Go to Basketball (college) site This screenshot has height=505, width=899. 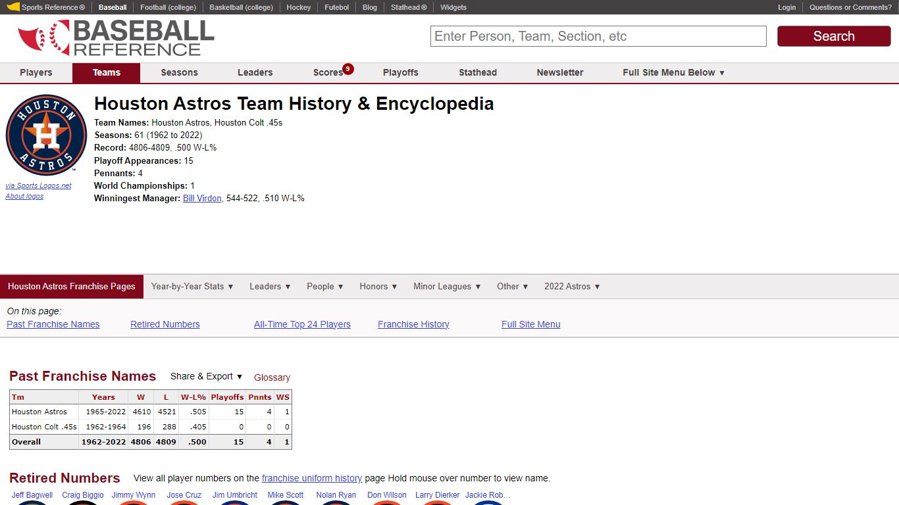241,7
